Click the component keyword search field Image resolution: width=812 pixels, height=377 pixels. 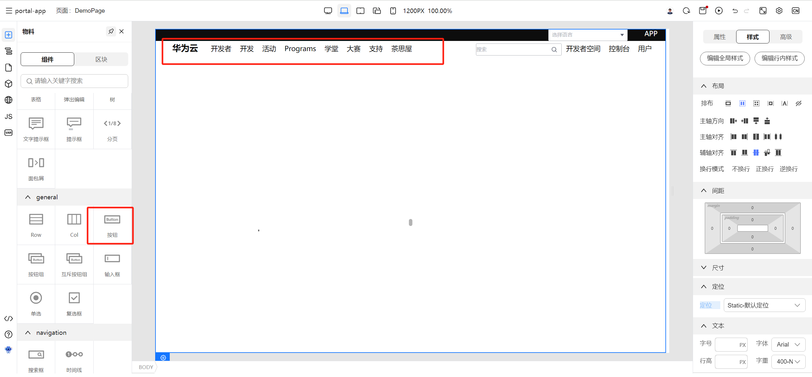[x=74, y=81]
